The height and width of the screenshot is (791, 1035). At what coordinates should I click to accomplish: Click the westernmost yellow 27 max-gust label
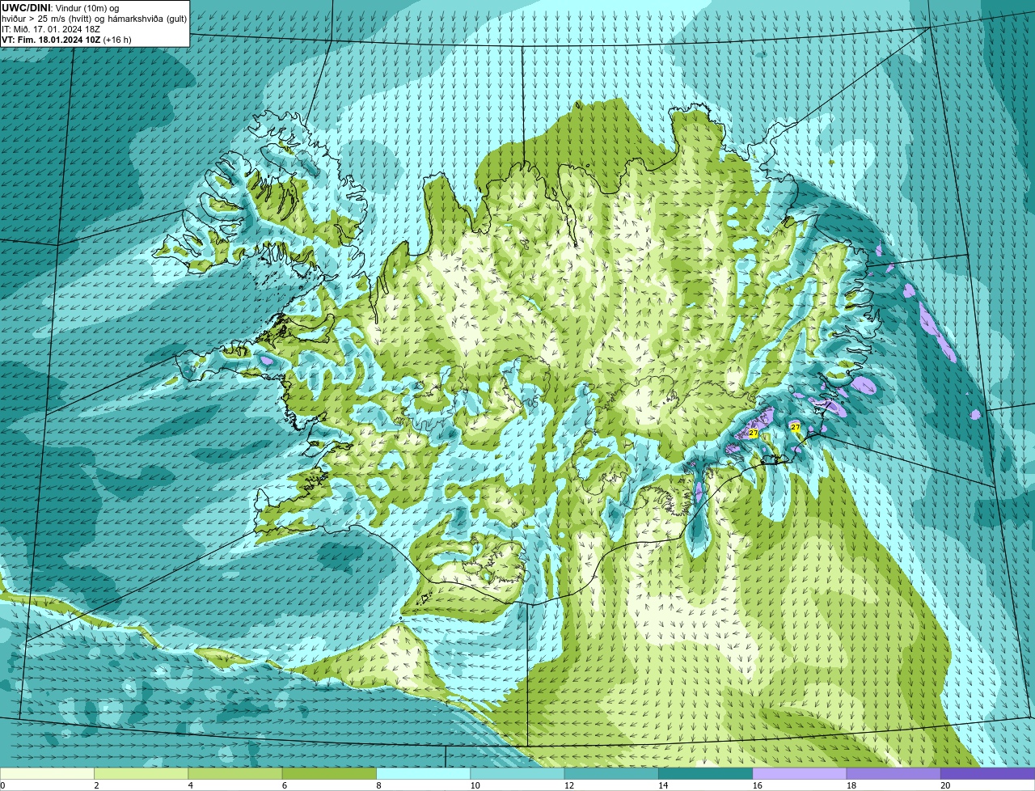tap(754, 434)
